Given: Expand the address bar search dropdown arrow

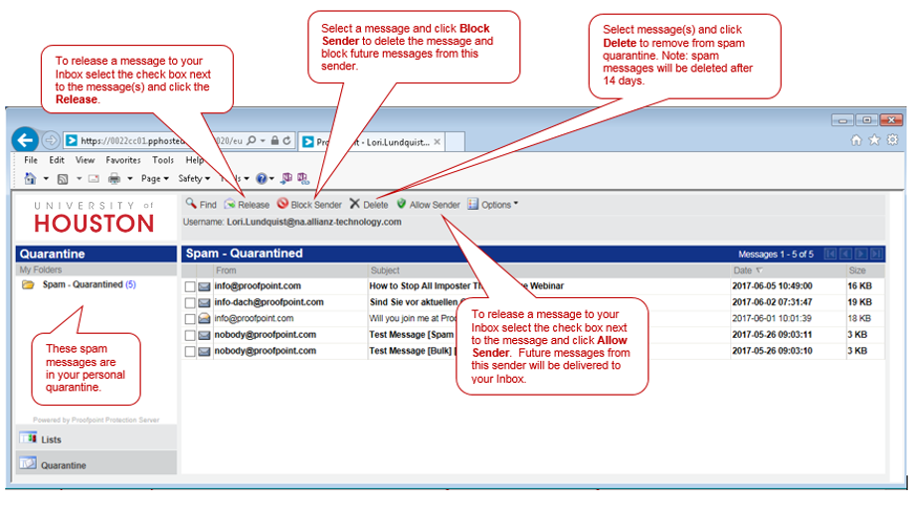Looking at the screenshot, I should pos(263,140).
